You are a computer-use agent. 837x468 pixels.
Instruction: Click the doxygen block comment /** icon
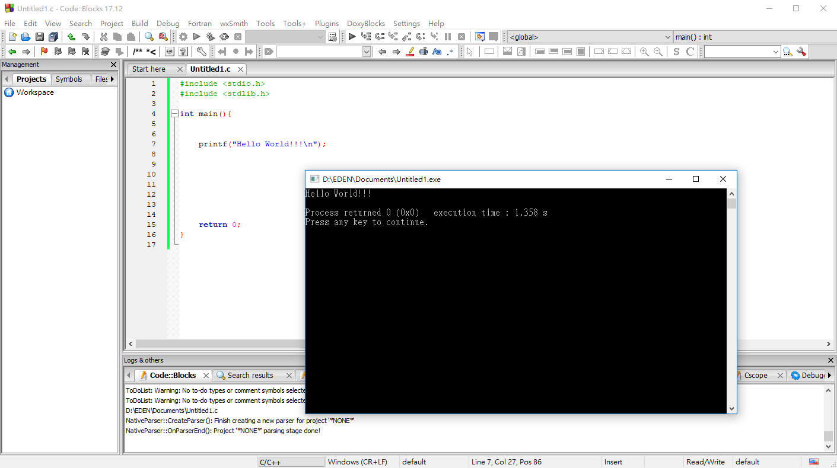[138, 52]
